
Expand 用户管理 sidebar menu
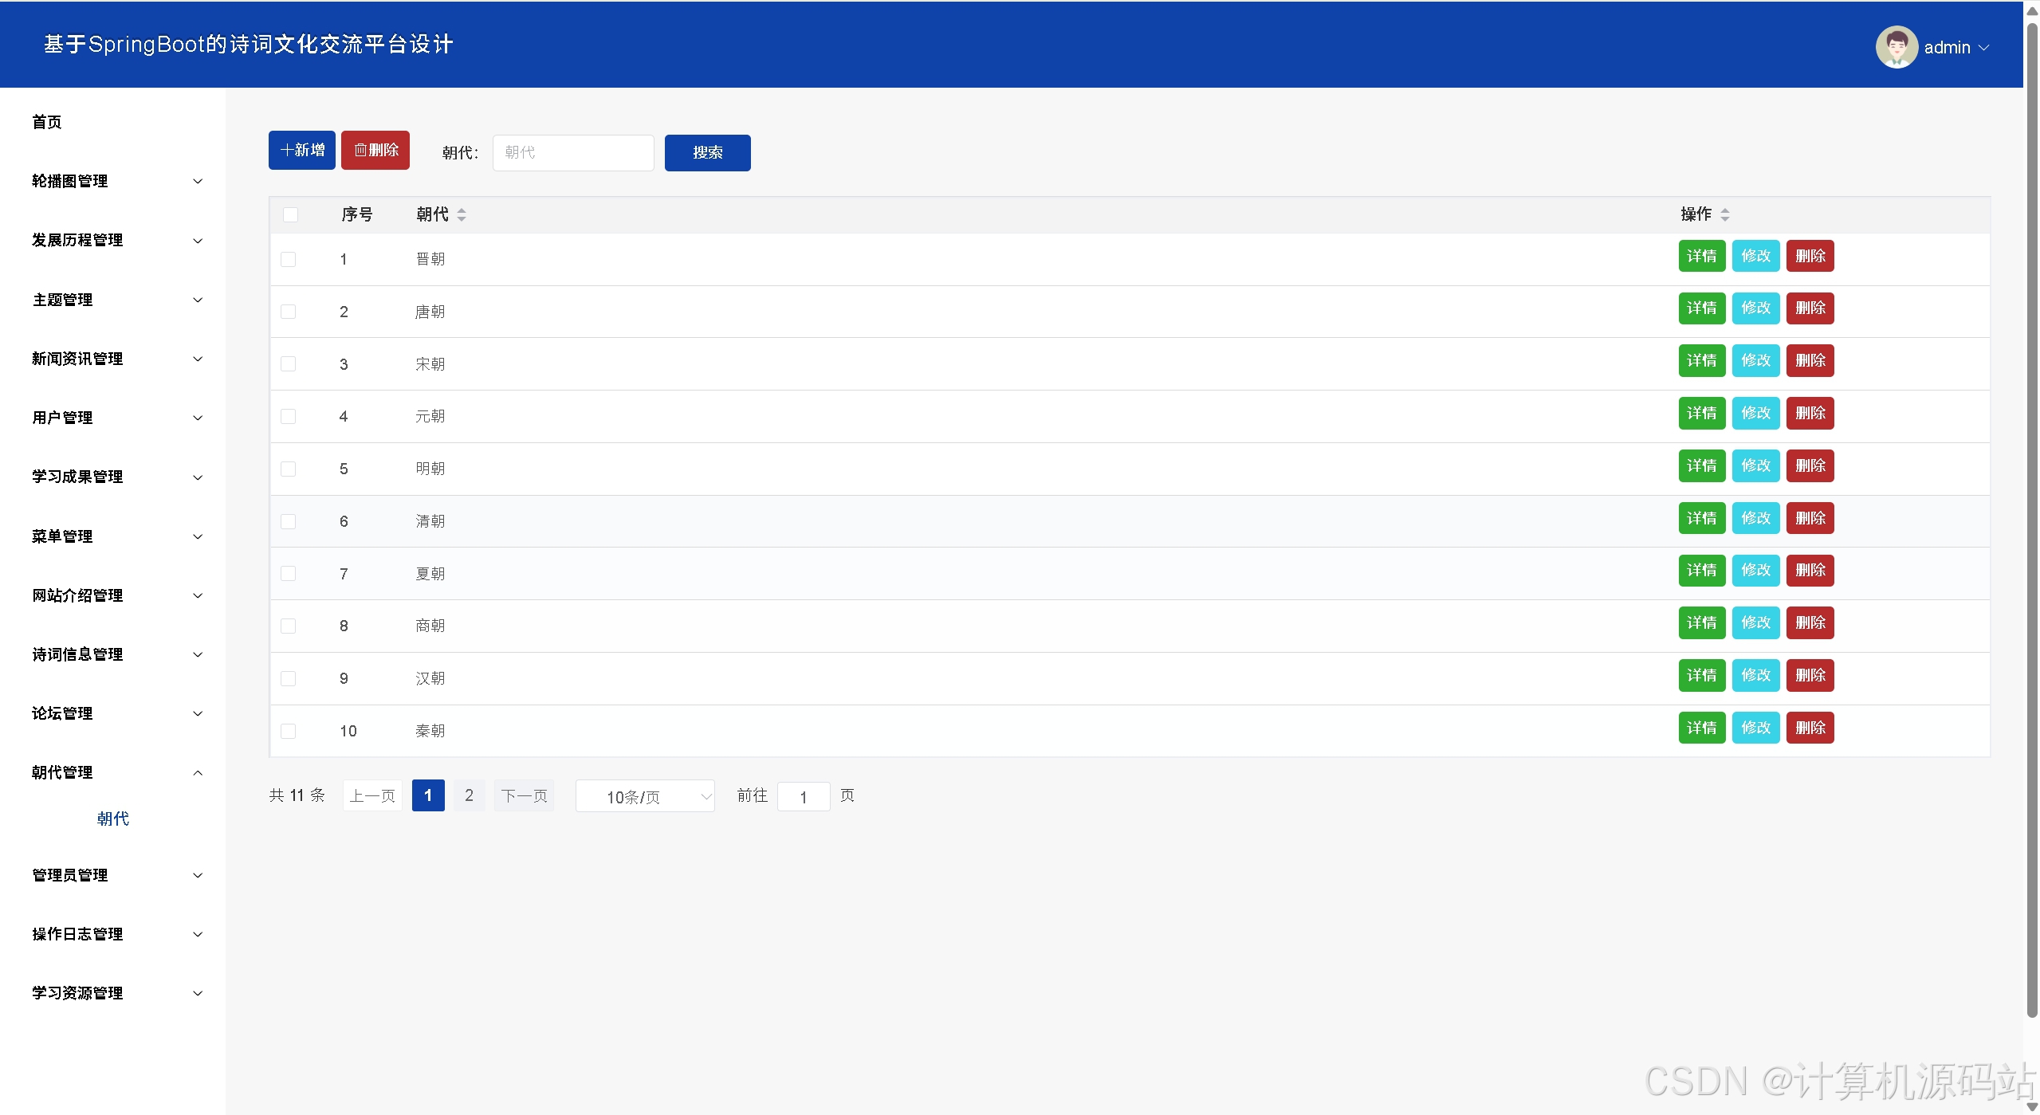click(112, 418)
